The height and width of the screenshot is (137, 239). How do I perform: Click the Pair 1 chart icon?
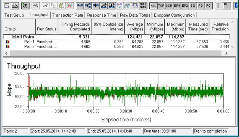7,42
